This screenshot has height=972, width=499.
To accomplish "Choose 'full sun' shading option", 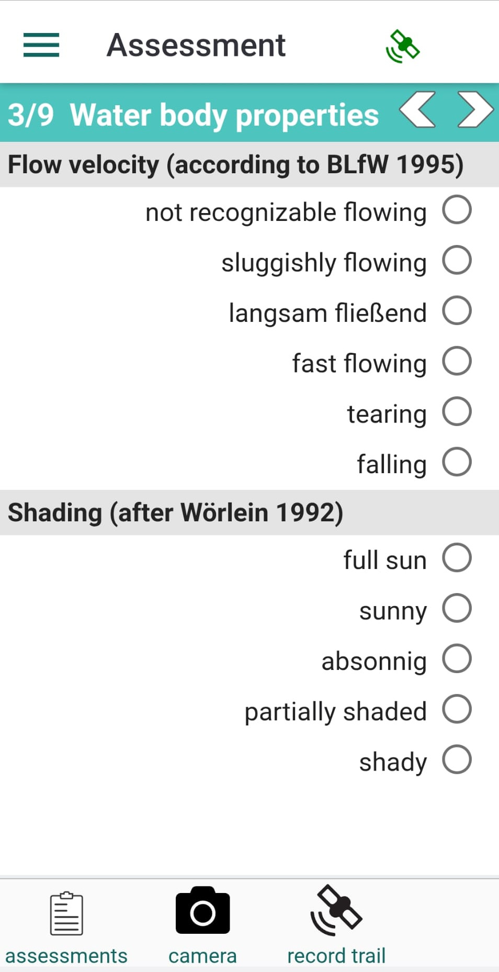I will [x=457, y=557].
